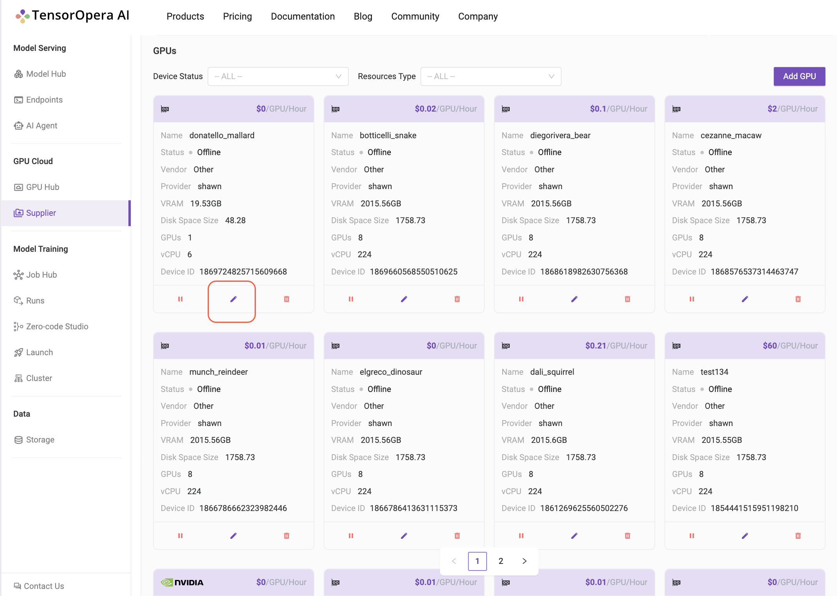The height and width of the screenshot is (596, 837).
Task: Delete the cezanne_macaw device
Action: pos(798,299)
